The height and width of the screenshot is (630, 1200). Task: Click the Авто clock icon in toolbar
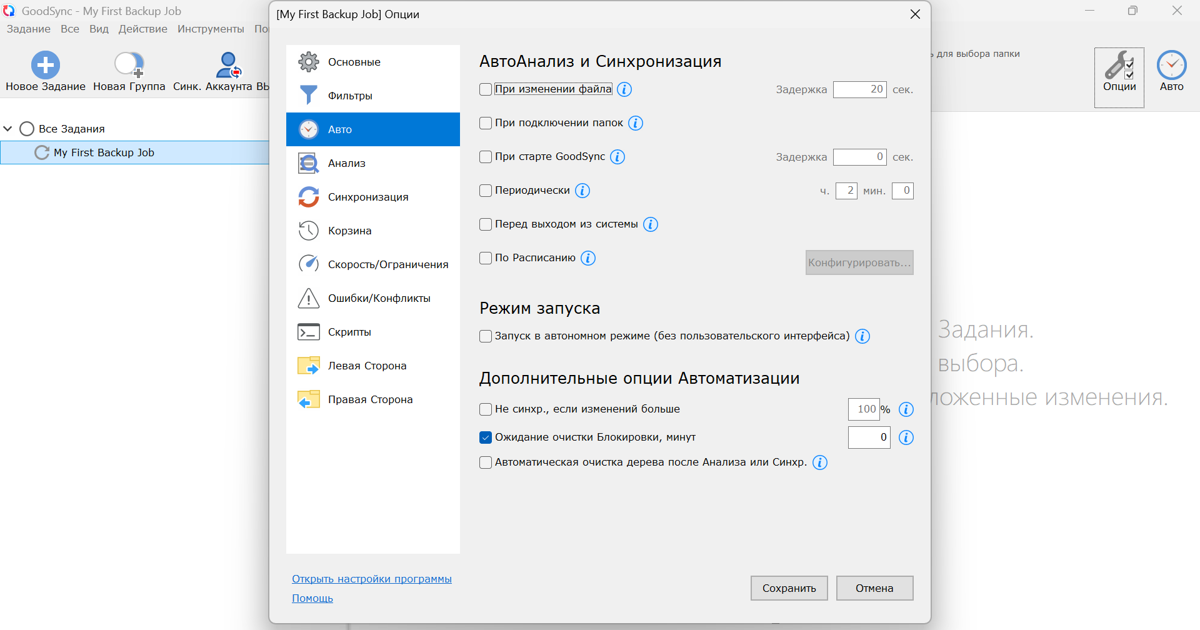[1171, 65]
